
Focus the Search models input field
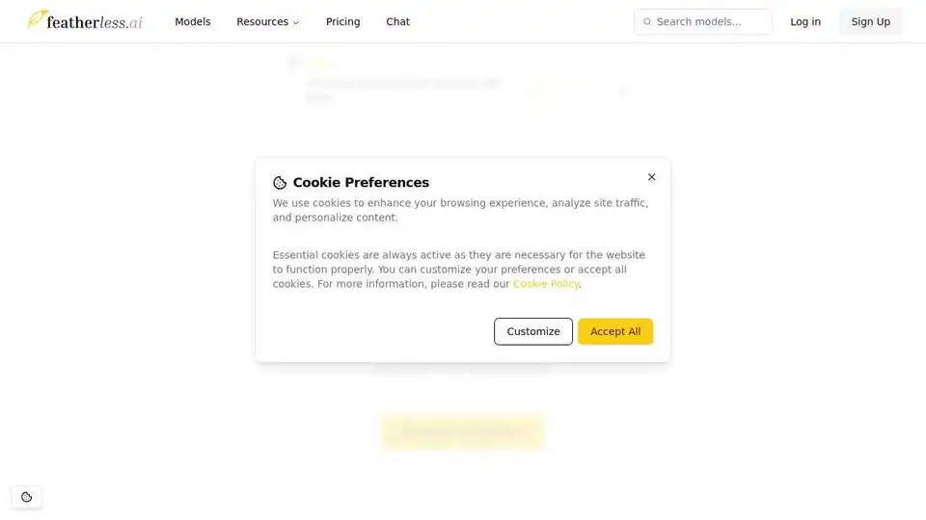[x=703, y=22]
